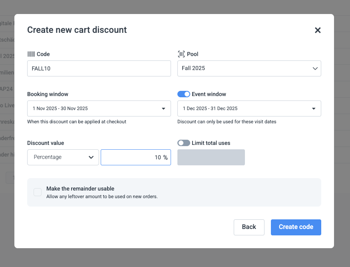Click the barcode icon beside Code label
The width and height of the screenshot is (350, 267).
[x=31, y=54]
